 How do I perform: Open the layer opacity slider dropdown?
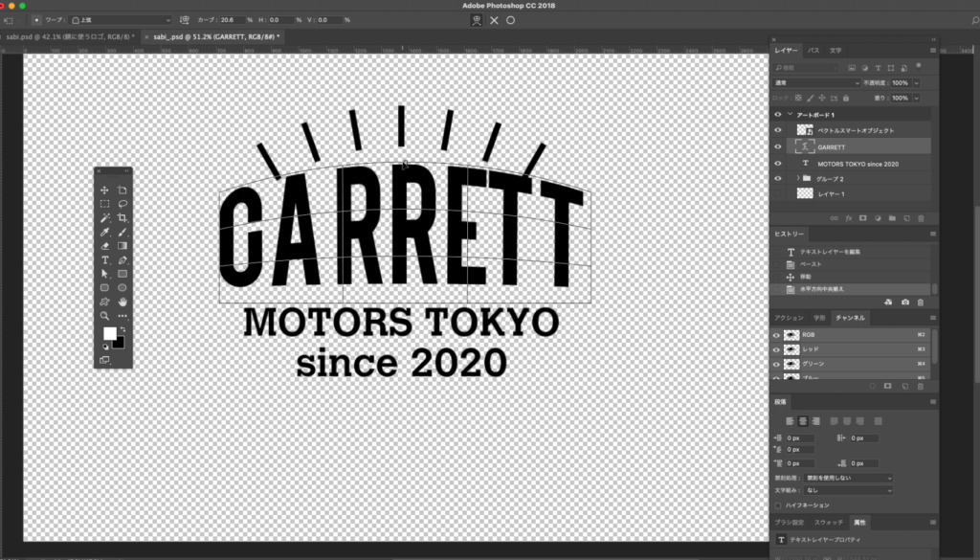click(916, 82)
